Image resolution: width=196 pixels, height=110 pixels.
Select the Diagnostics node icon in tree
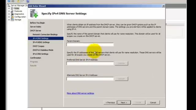[12, 14]
